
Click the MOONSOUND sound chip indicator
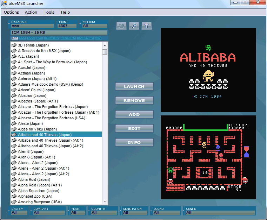click(86, 38)
